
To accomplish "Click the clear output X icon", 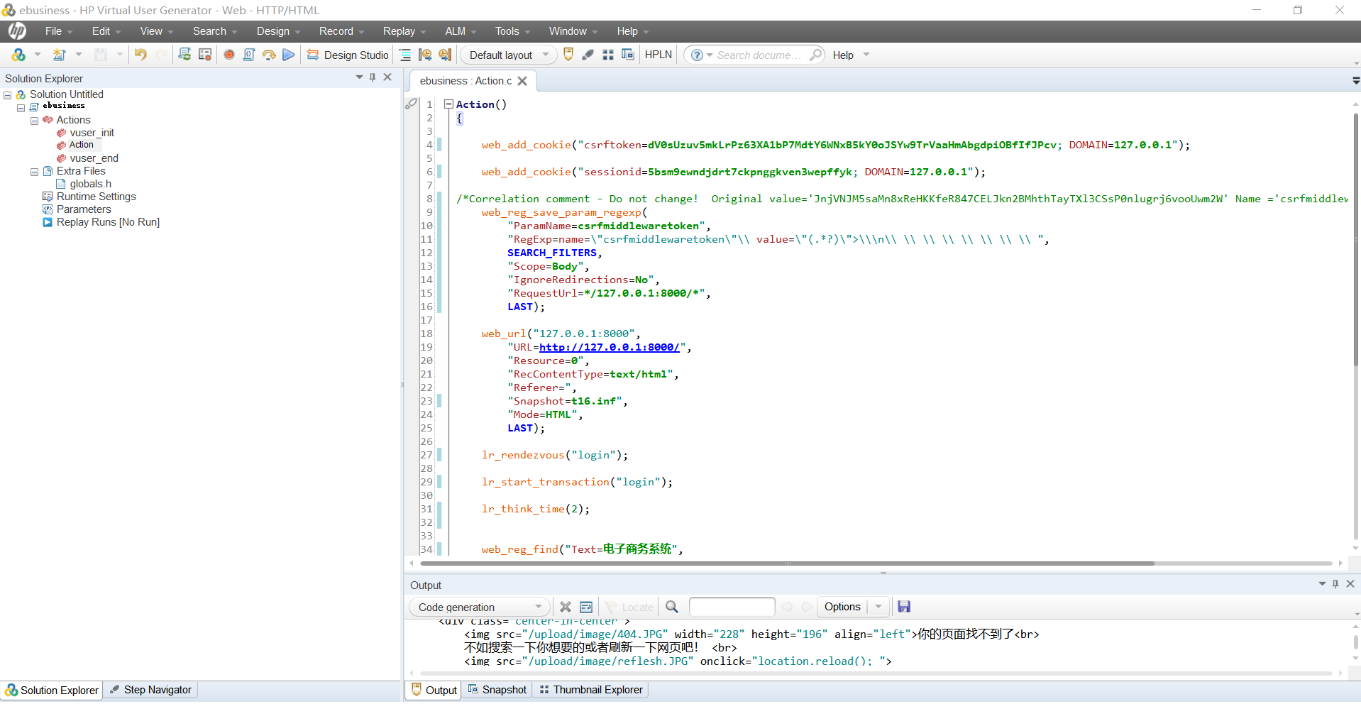I will (x=566, y=607).
